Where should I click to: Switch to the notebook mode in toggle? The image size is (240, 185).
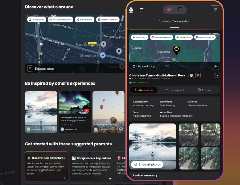180,10
